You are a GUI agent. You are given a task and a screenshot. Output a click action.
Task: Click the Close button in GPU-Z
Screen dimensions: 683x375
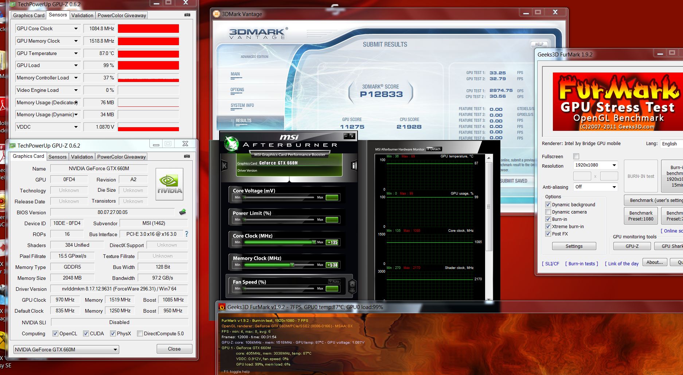point(174,349)
